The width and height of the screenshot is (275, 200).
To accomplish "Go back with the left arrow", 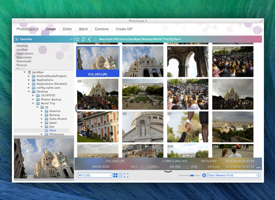I will [x=89, y=39].
